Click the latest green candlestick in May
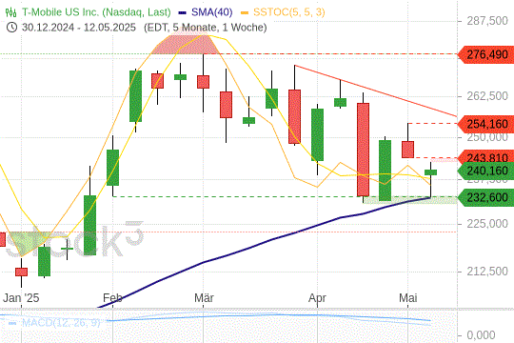Image resolution: width=514 pixels, height=343 pixels. (x=431, y=172)
